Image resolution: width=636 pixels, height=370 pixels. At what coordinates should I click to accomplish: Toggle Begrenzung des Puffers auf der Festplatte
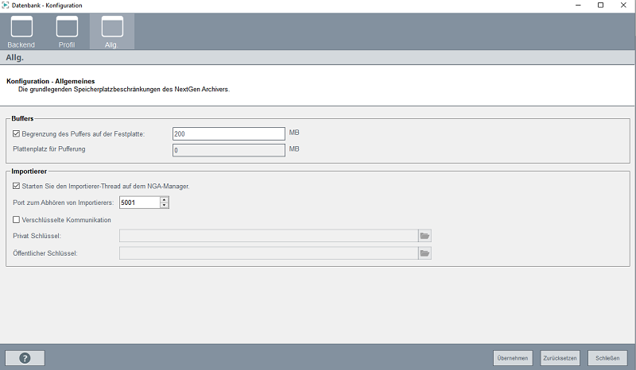pyautogui.click(x=17, y=134)
